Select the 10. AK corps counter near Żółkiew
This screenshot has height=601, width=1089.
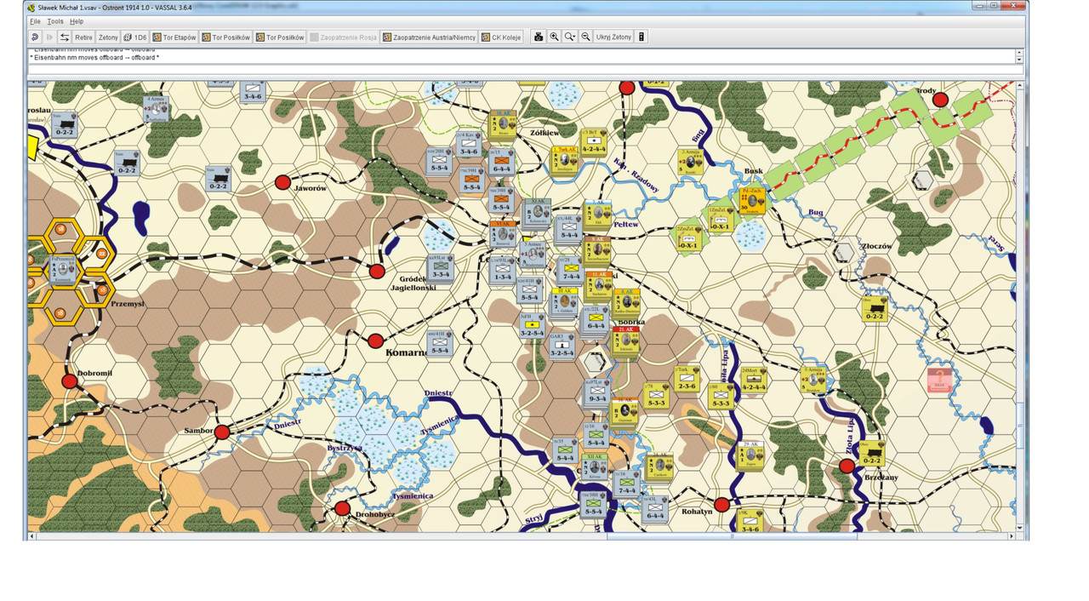(x=503, y=123)
